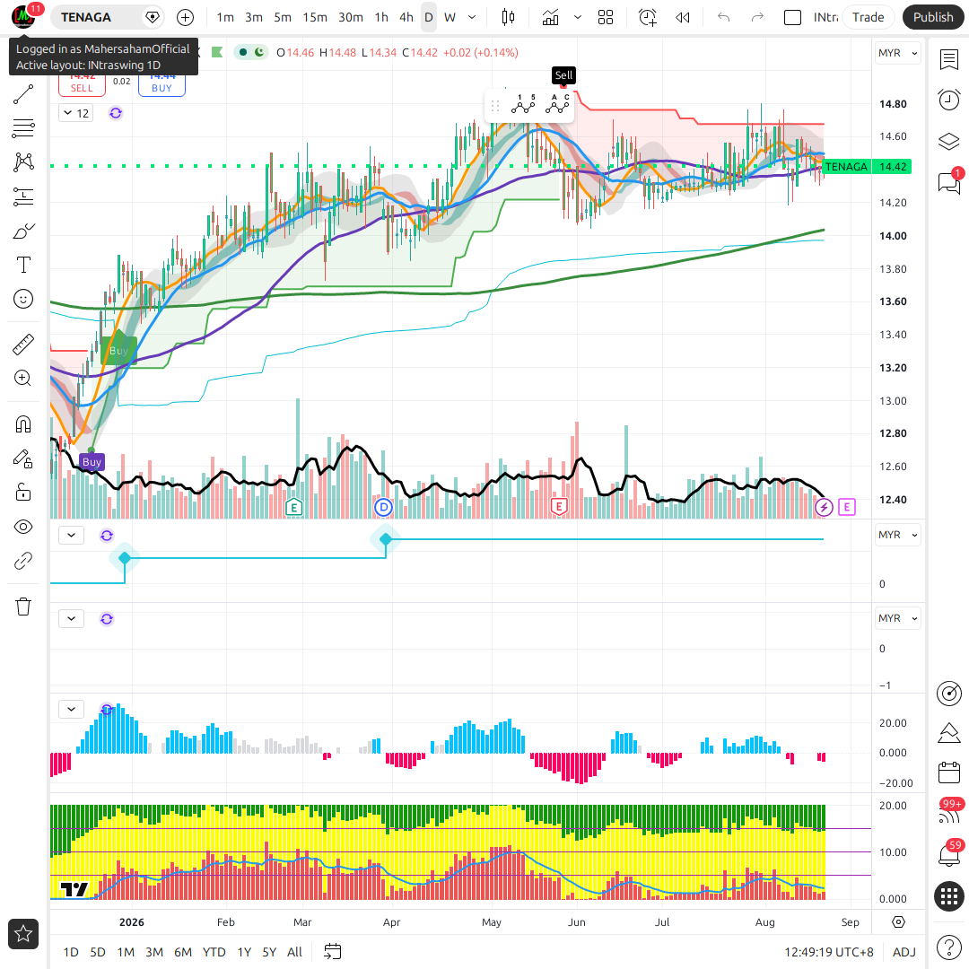Open notifications bell with 59 badge

click(948, 855)
